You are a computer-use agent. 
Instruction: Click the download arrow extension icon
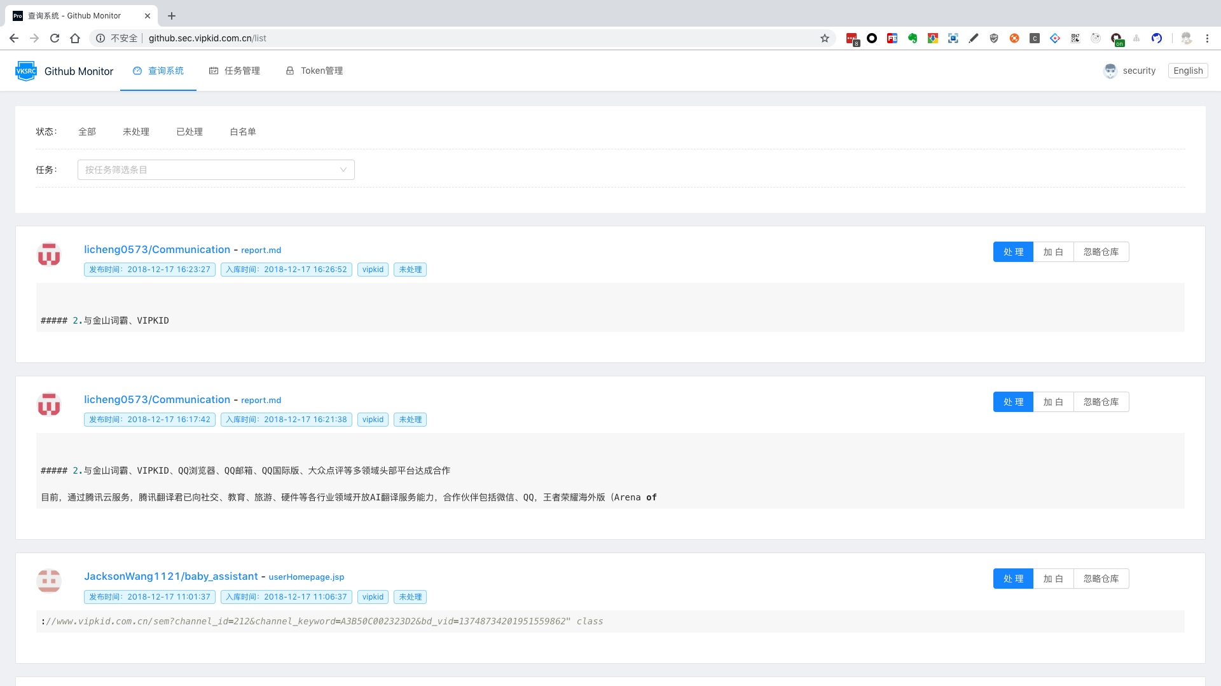point(933,38)
